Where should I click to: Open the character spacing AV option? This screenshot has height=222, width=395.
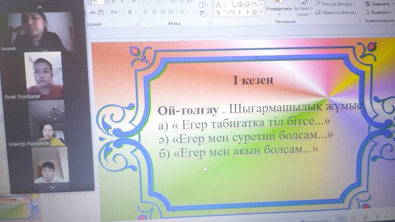(102, 12)
